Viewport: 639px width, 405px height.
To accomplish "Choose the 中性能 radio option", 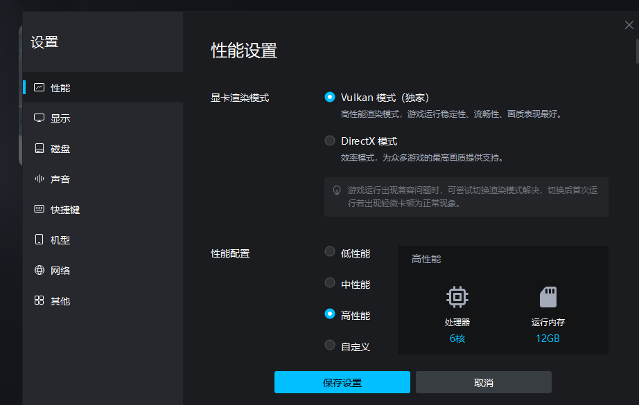I will (x=330, y=282).
